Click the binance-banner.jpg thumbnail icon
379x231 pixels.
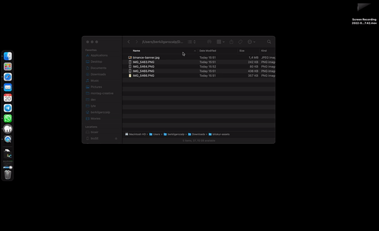click(130, 57)
